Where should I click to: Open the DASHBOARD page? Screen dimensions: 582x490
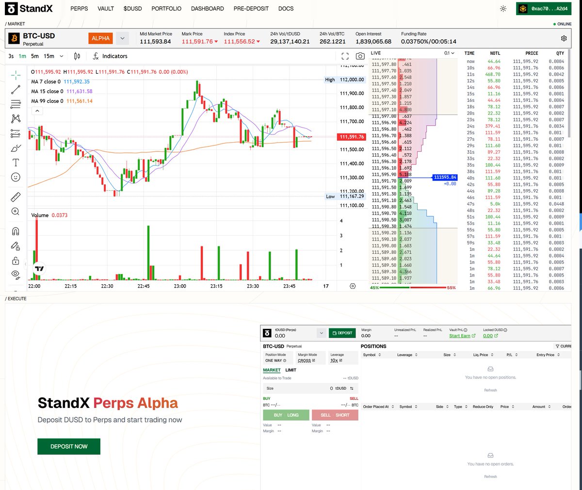(208, 9)
